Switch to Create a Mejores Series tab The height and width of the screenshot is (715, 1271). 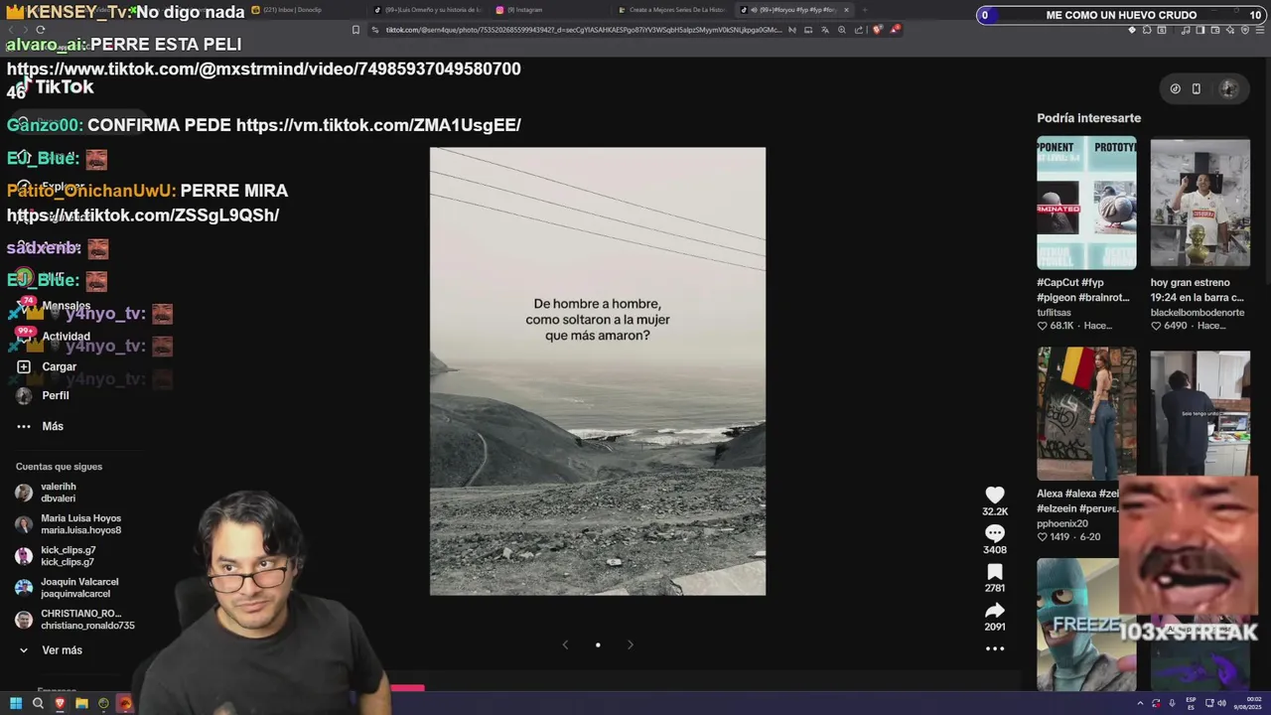pyautogui.click(x=671, y=10)
